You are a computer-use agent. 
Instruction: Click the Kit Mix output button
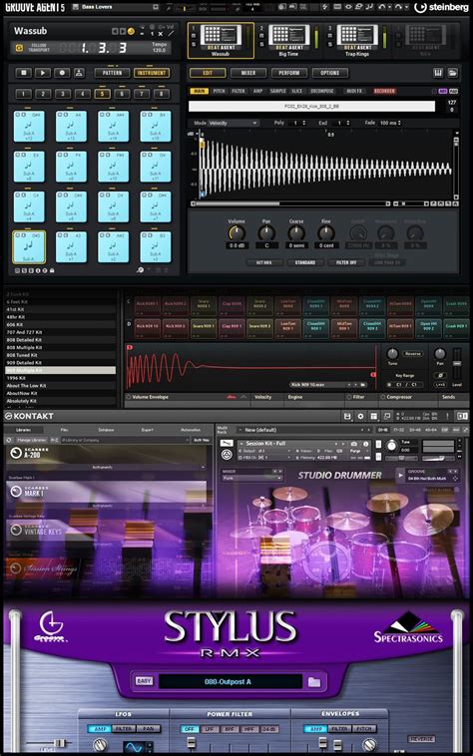point(263,262)
